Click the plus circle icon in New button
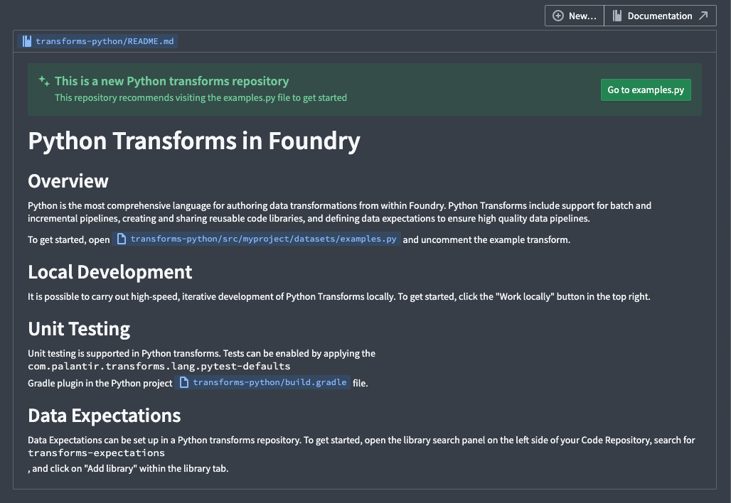 pyautogui.click(x=558, y=16)
